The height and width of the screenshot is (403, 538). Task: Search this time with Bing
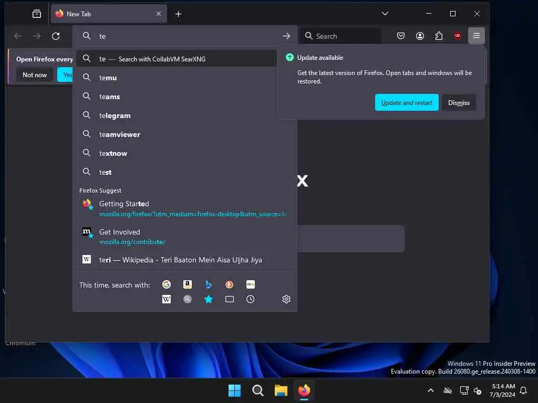(x=208, y=284)
